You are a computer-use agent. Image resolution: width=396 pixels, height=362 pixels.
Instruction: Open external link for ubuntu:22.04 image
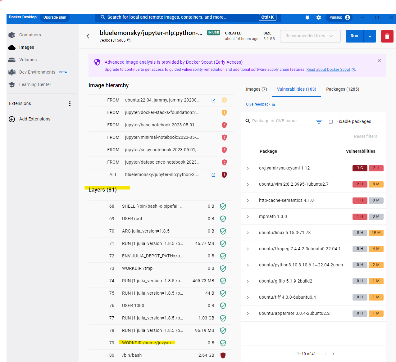(x=213, y=101)
